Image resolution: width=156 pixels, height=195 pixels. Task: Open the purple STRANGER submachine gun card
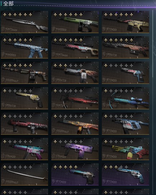pos(75,149)
